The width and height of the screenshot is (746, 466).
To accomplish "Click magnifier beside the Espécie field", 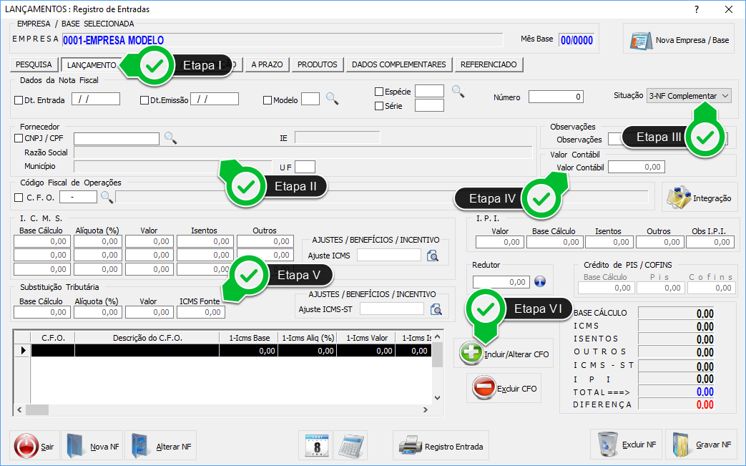I will pos(458,91).
